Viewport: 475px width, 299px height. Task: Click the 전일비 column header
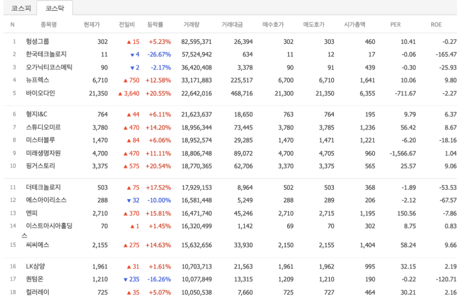pyautogui.click(x=127, y=25)
